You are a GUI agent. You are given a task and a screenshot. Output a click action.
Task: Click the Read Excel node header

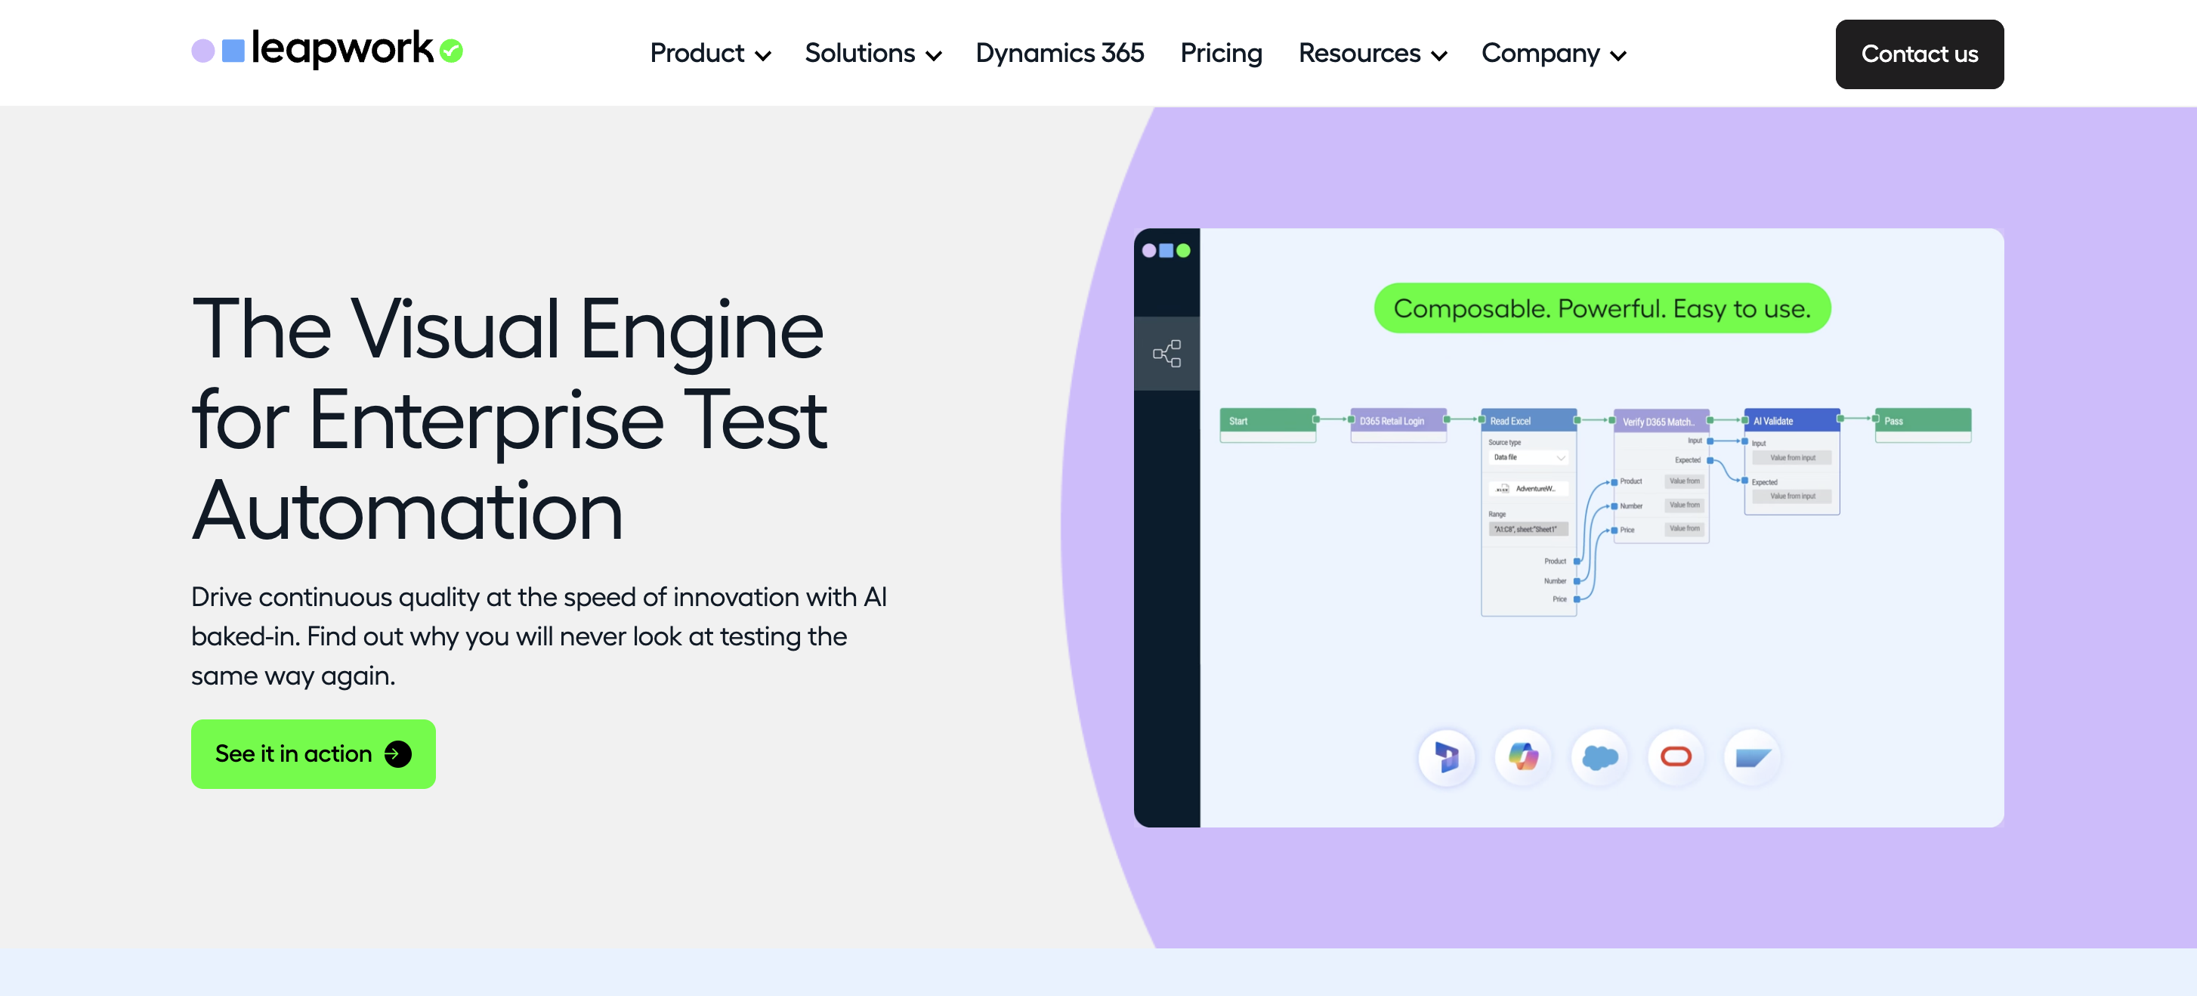pos(1528,420)
